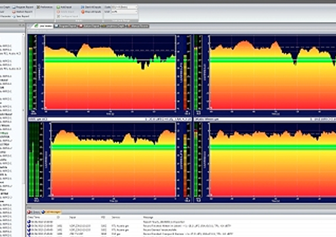Image resolution: width=336 pixels, height=237 pixels.
Task: Click the Program Report ribbon button
Action: [x=23, y=7]
